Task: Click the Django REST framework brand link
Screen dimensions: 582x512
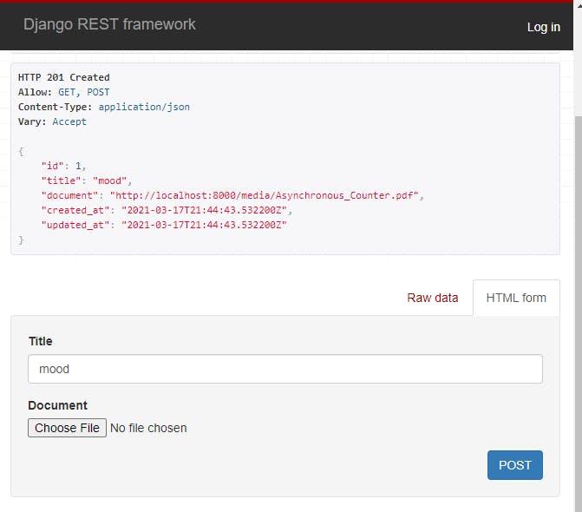Action: 109,24
